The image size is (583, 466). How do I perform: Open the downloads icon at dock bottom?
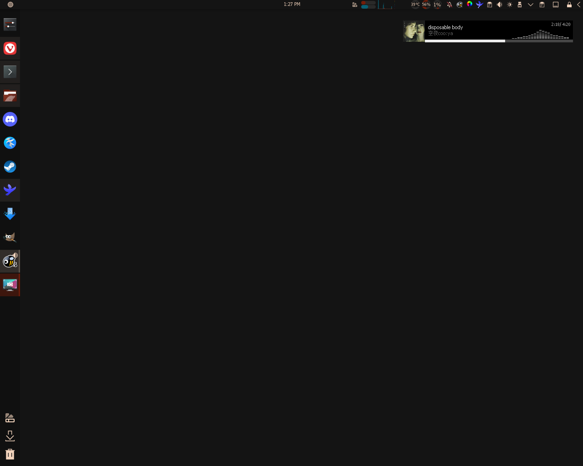pyautogui.click(x=10, y=436)
